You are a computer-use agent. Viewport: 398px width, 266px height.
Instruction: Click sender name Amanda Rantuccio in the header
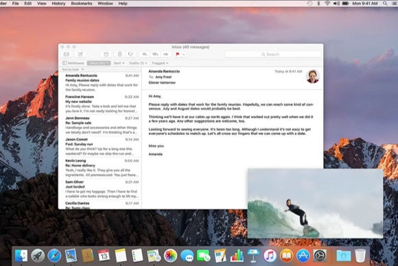pyautogui.click(x=164, y=71)
